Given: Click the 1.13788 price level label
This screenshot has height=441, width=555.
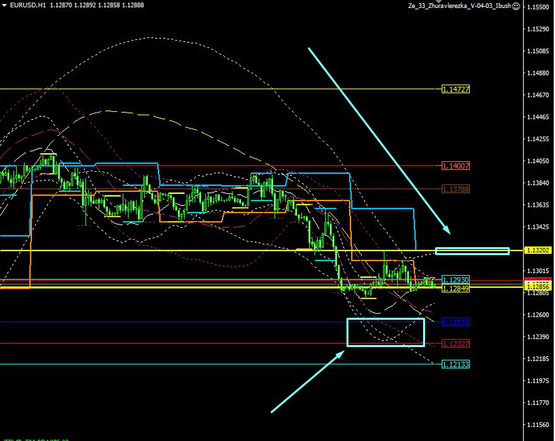Looking at the screenshot, I should click(456, 189).
